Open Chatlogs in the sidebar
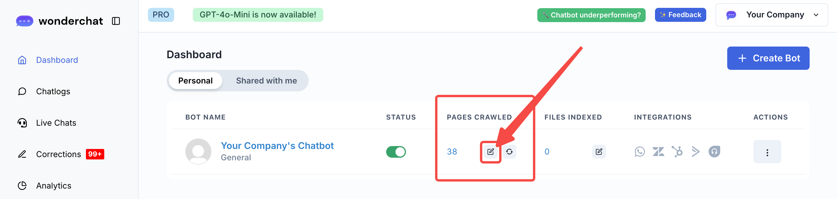Image resolution: width=837 pixels, height=199 pixels. (53, 92)
